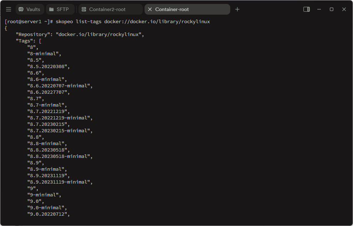This screenshot has height=226, width=353.
Task: Click the "8.8.20230518" tag
Action: (x=49, y=150)
